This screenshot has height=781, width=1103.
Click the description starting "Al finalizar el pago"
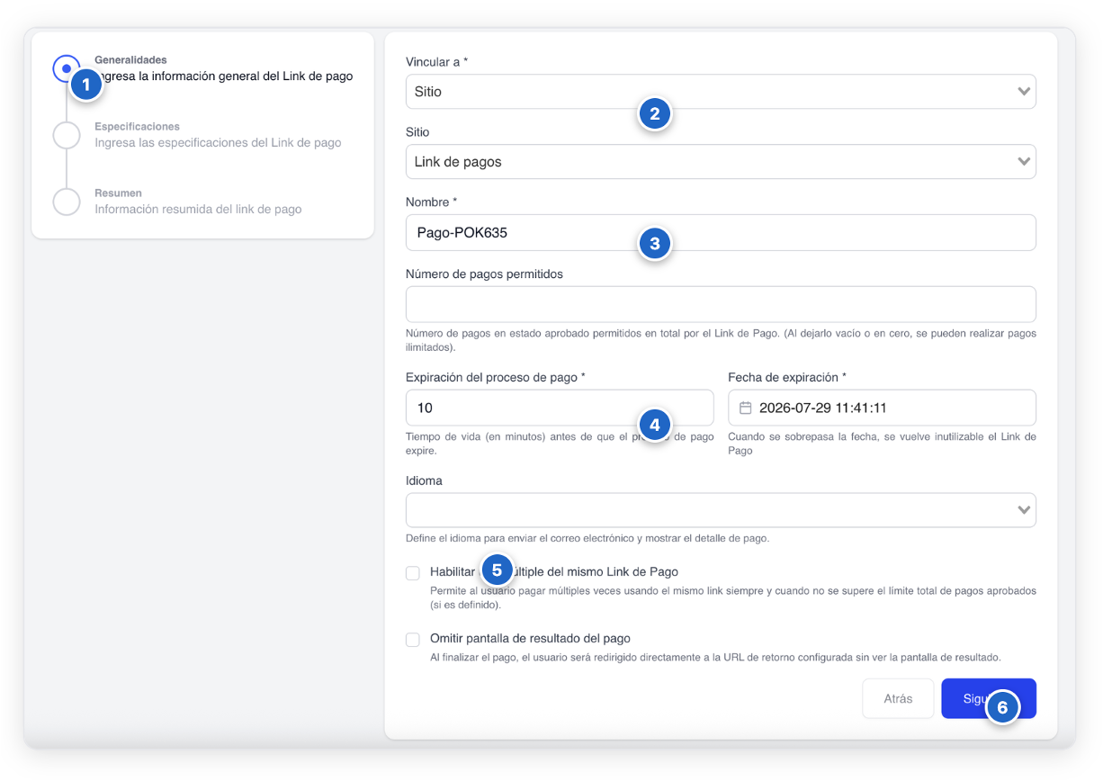point(715,657)
